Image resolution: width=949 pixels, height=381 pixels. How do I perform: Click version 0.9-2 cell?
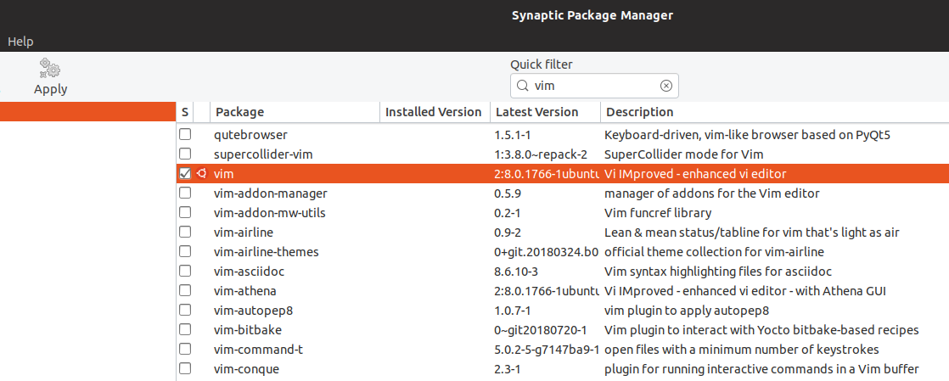point(508,233)
